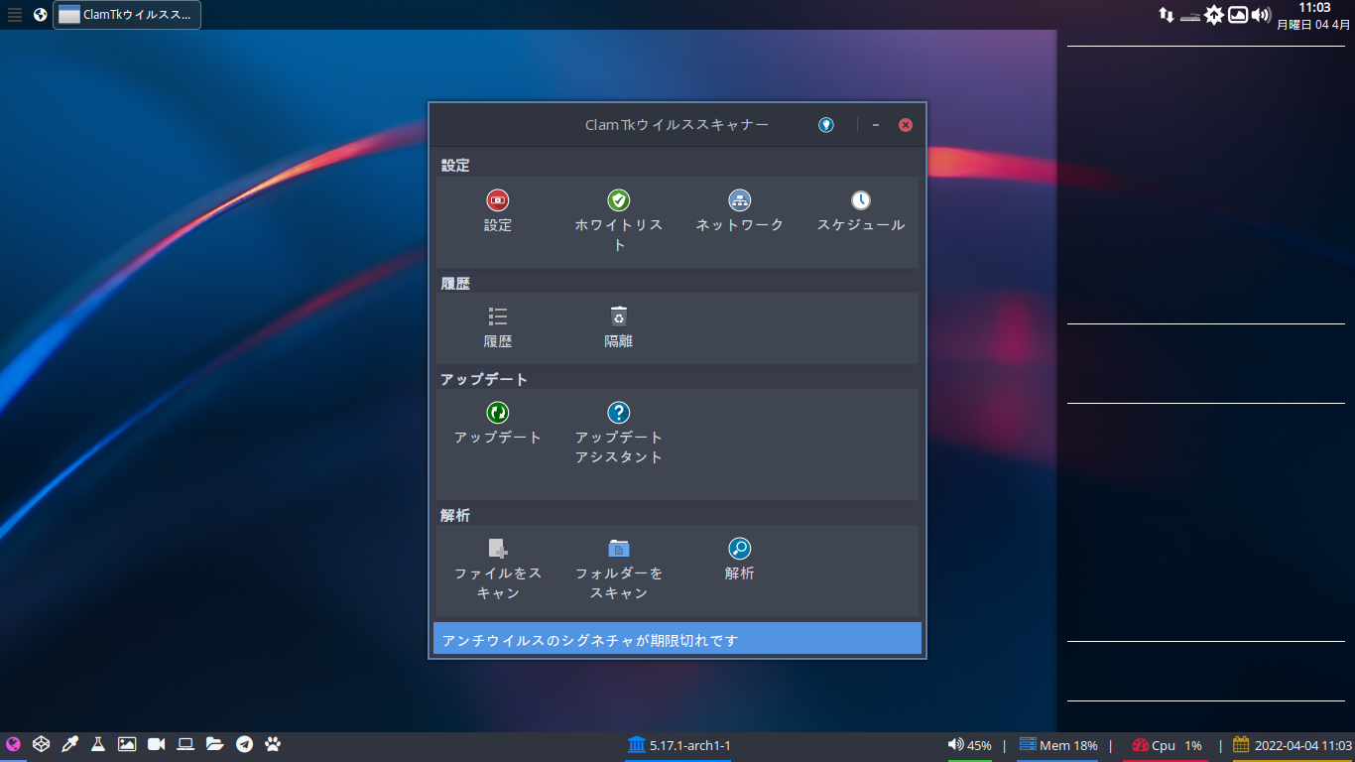Open the ネットワーク network settings icon
Image resolution: width=1355 pixels, height=762 pixels.
tap(740, 200)
